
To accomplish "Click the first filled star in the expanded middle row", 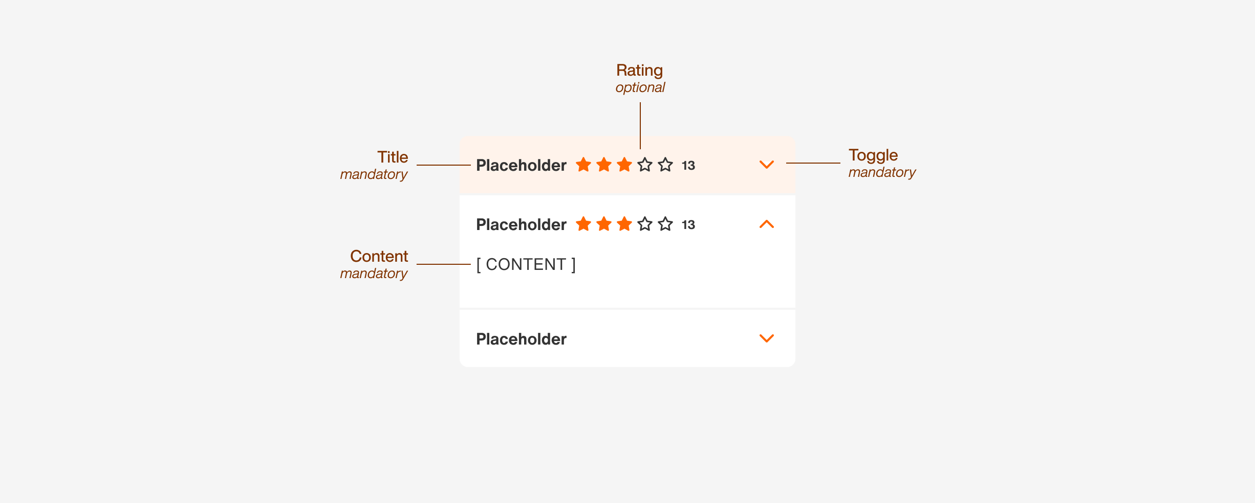I will click(583, 224).
